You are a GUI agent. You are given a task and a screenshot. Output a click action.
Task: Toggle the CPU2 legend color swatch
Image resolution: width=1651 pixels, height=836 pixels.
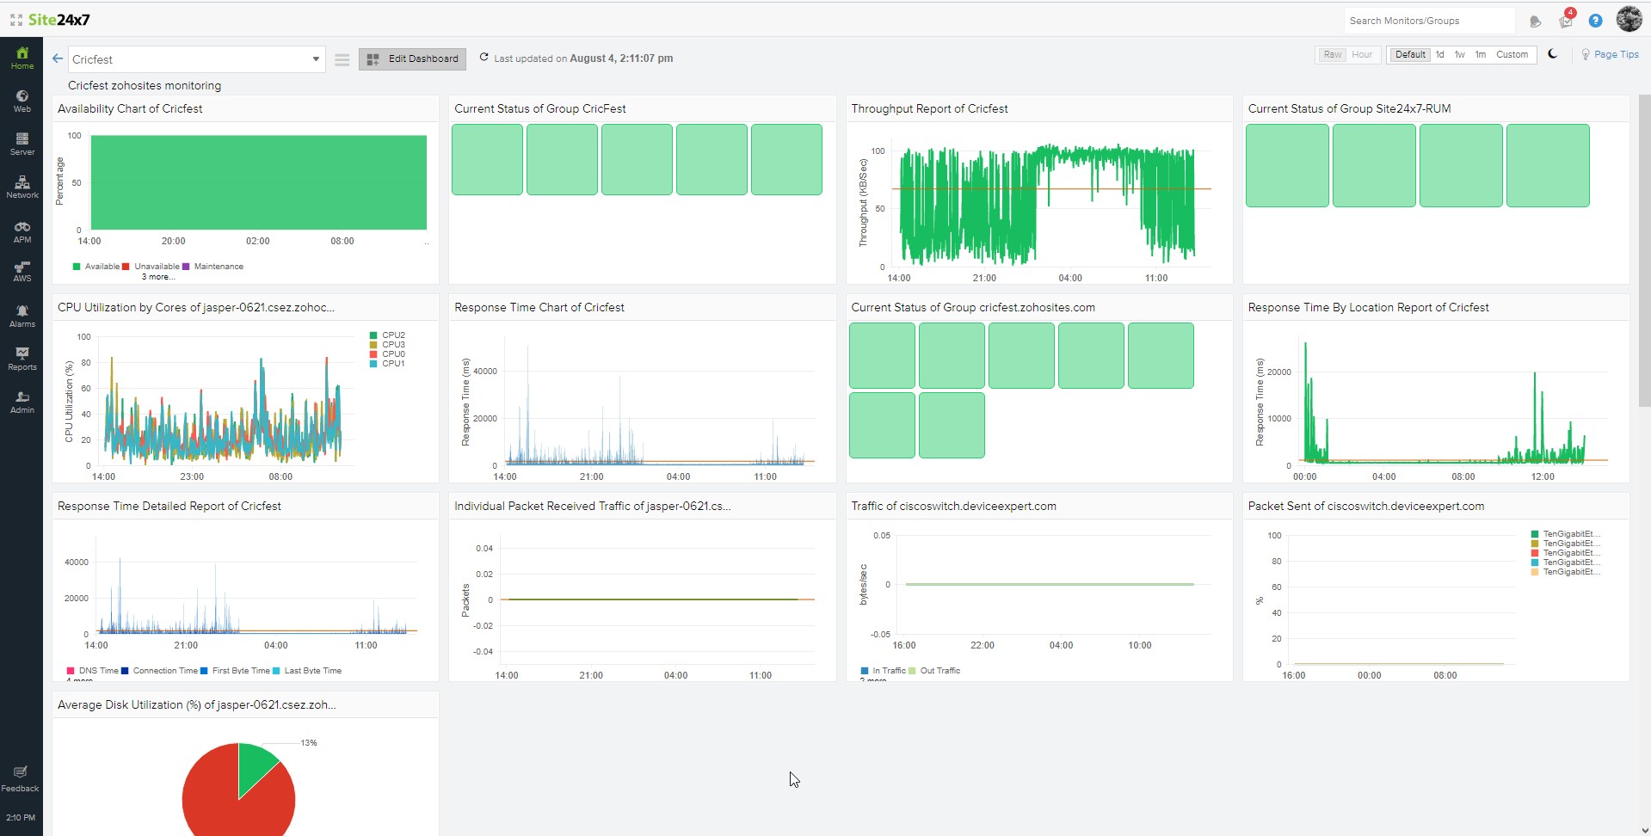(x=373, y=335)
